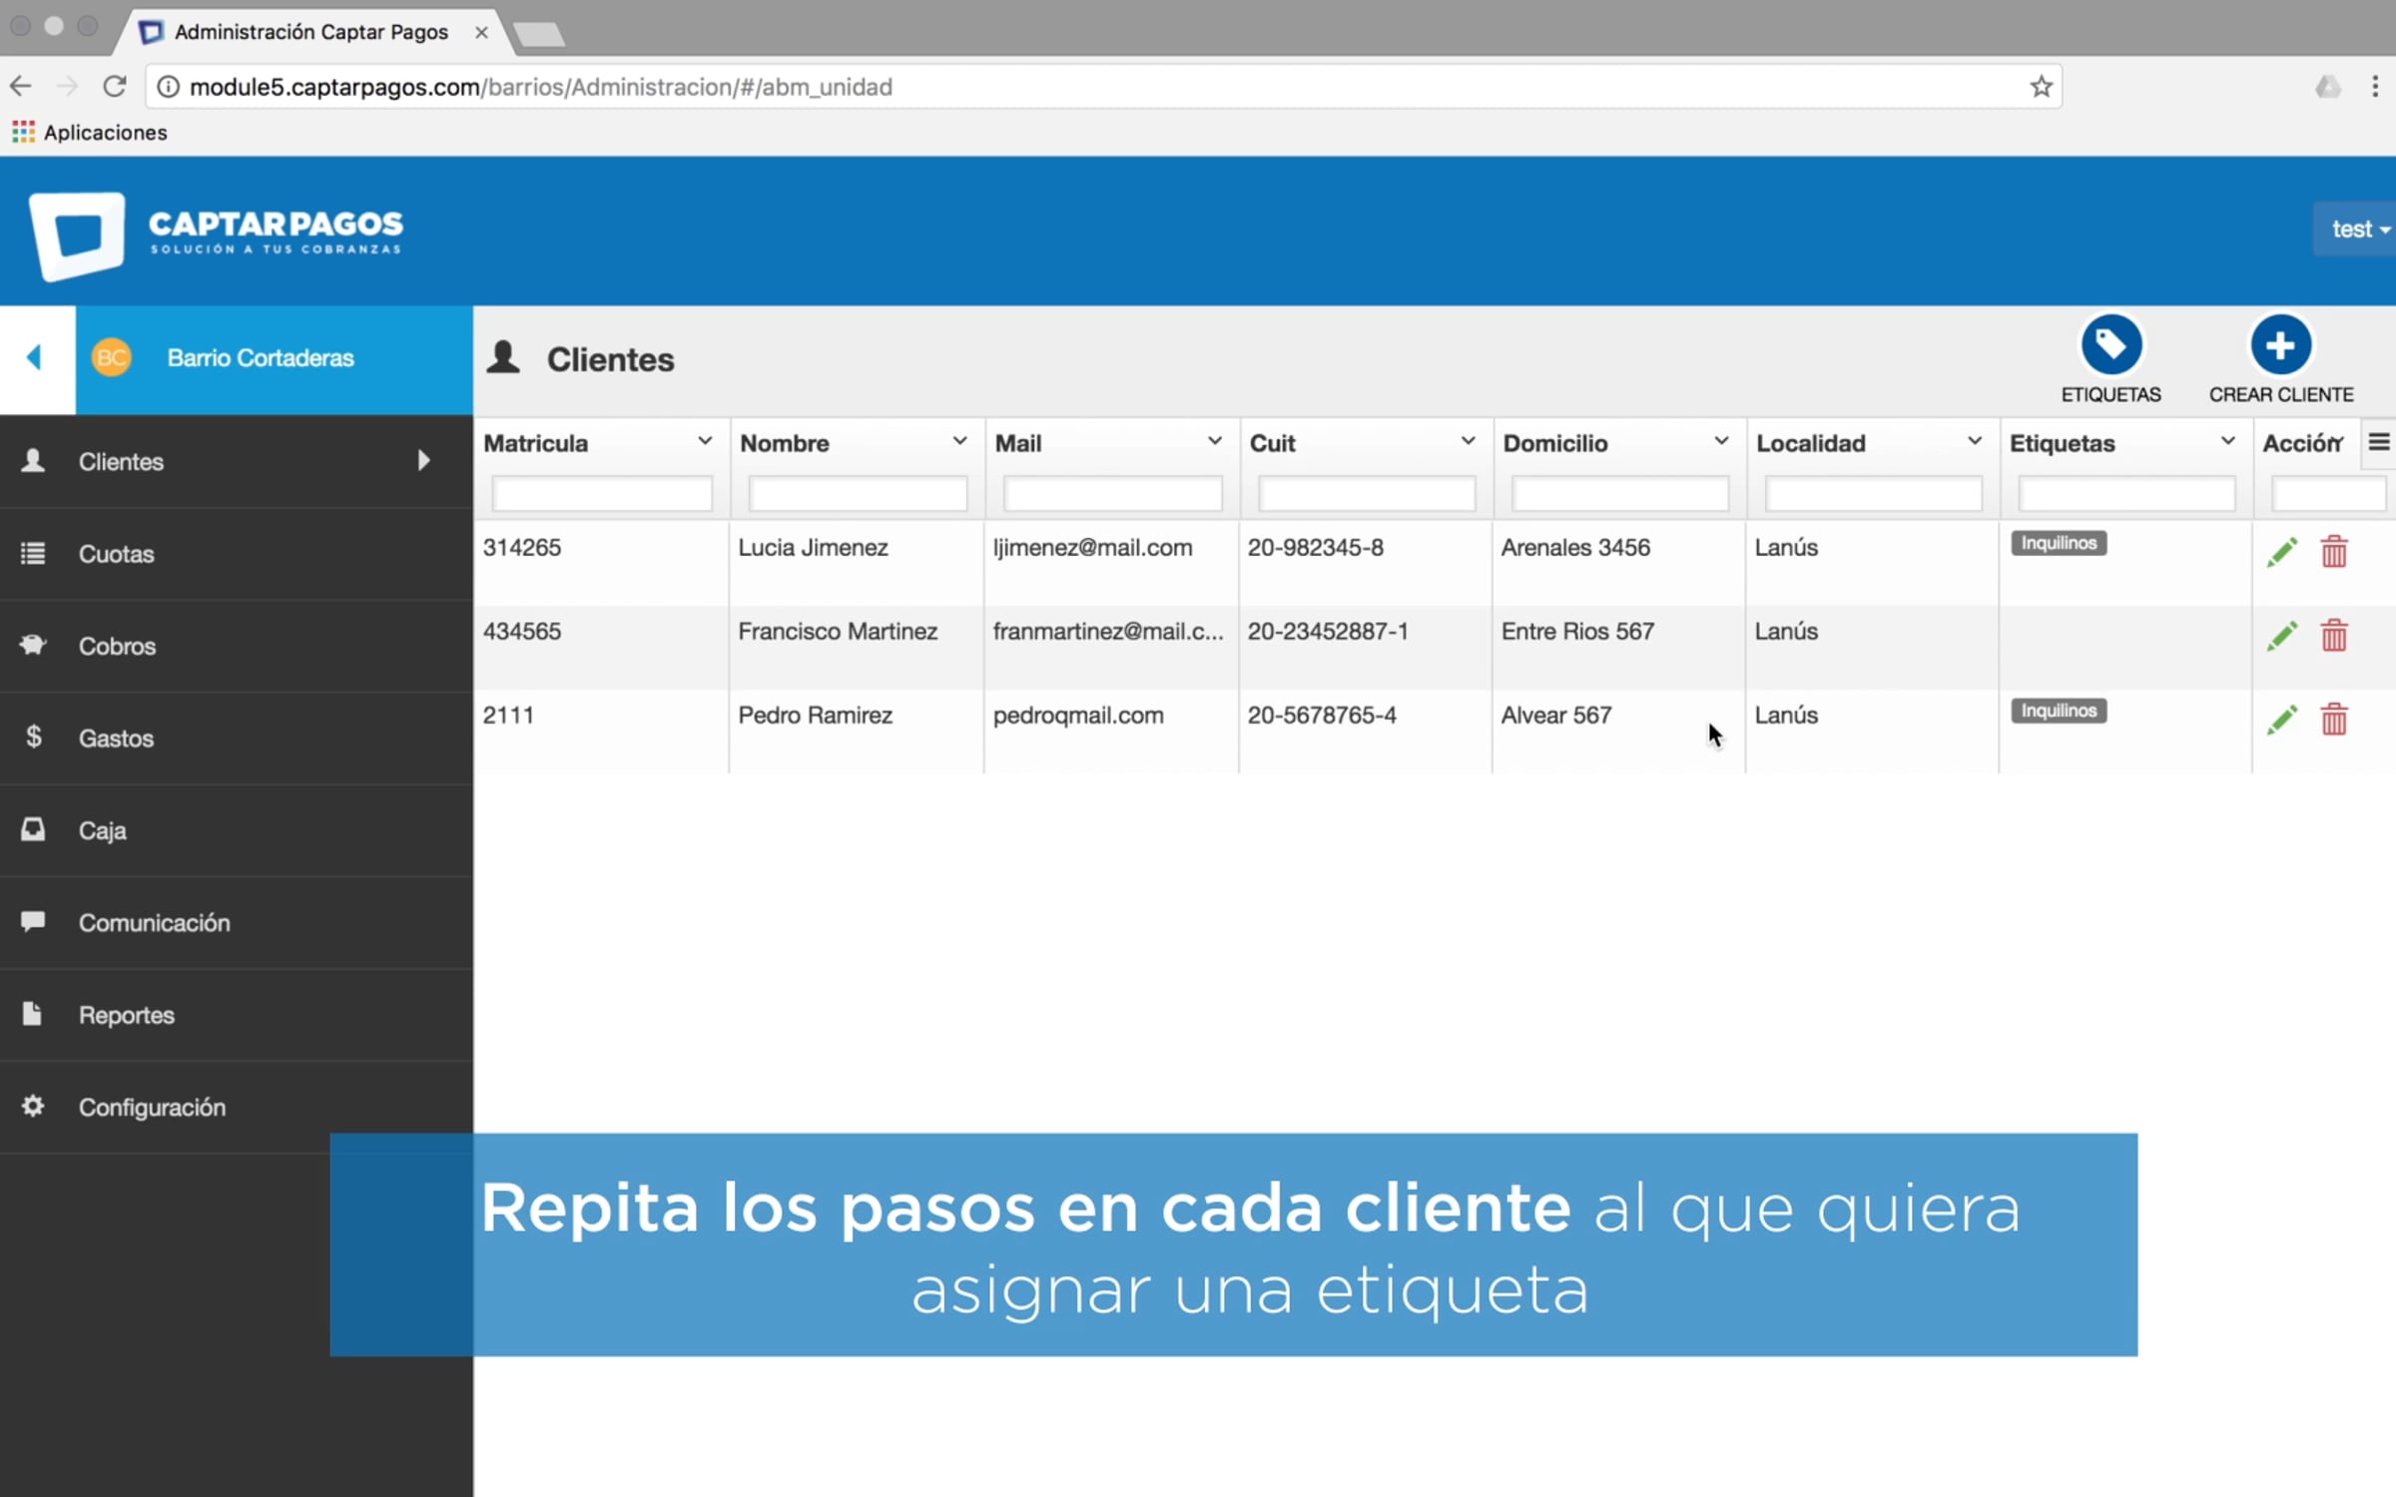Screen dimensions: 2396x1497
Task: Click the Etiquetas tag icon
Action: click(2110, 345)
